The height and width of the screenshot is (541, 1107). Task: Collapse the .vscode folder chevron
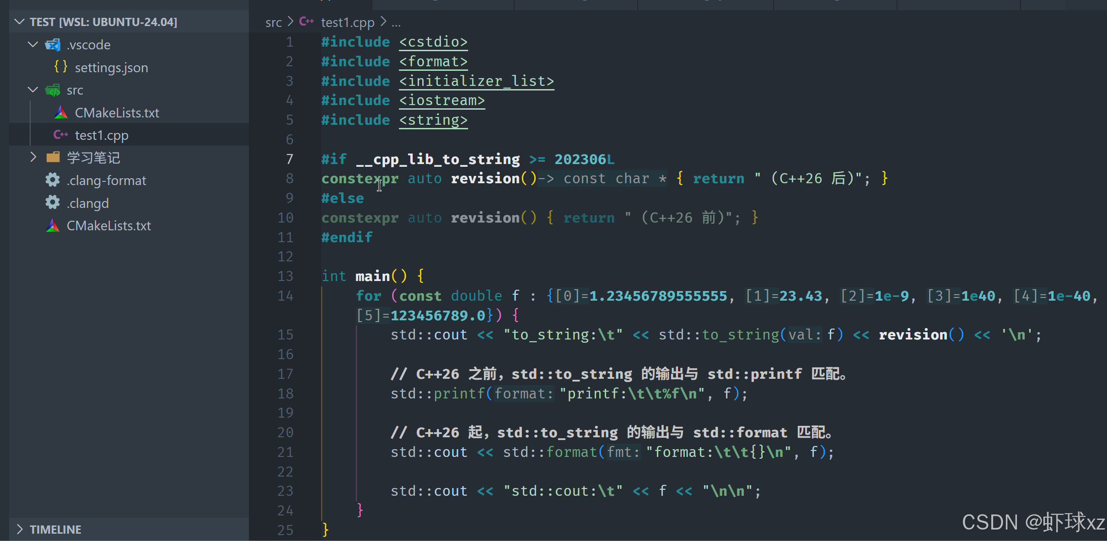tap(33, 45)
